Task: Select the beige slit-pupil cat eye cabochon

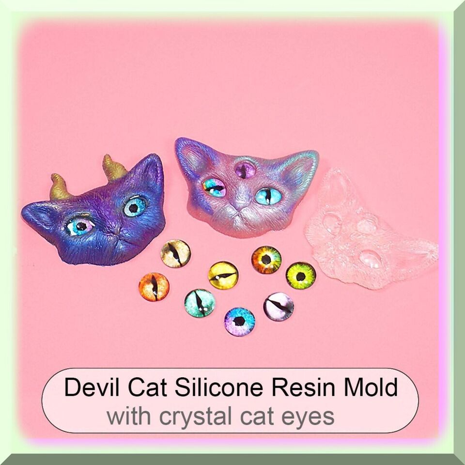Action: (x=175, y=253)
